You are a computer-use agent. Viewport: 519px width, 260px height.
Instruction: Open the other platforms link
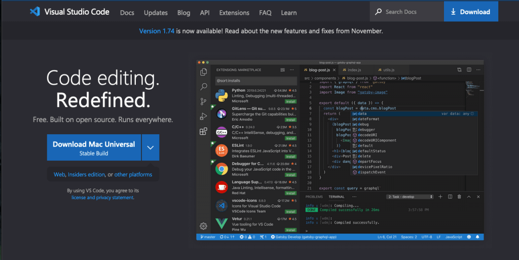pyautogui.click(x=133, y=174)
